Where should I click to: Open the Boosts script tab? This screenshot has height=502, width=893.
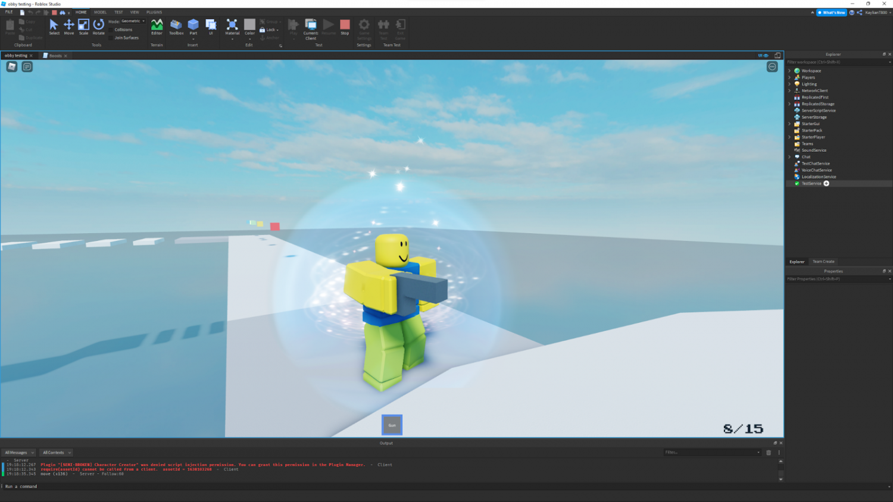55,55
